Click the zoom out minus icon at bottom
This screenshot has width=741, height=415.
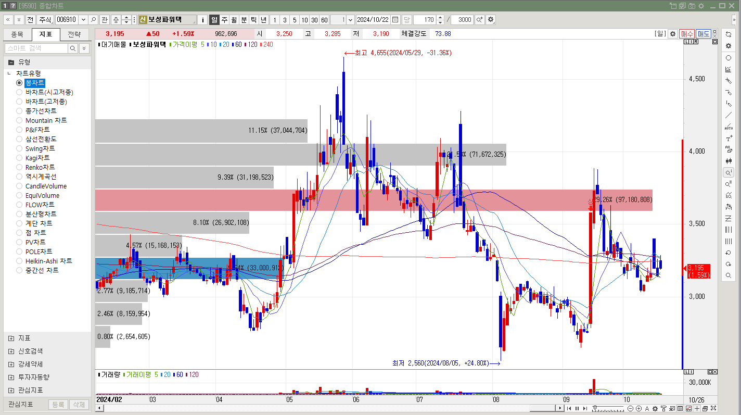630,409
